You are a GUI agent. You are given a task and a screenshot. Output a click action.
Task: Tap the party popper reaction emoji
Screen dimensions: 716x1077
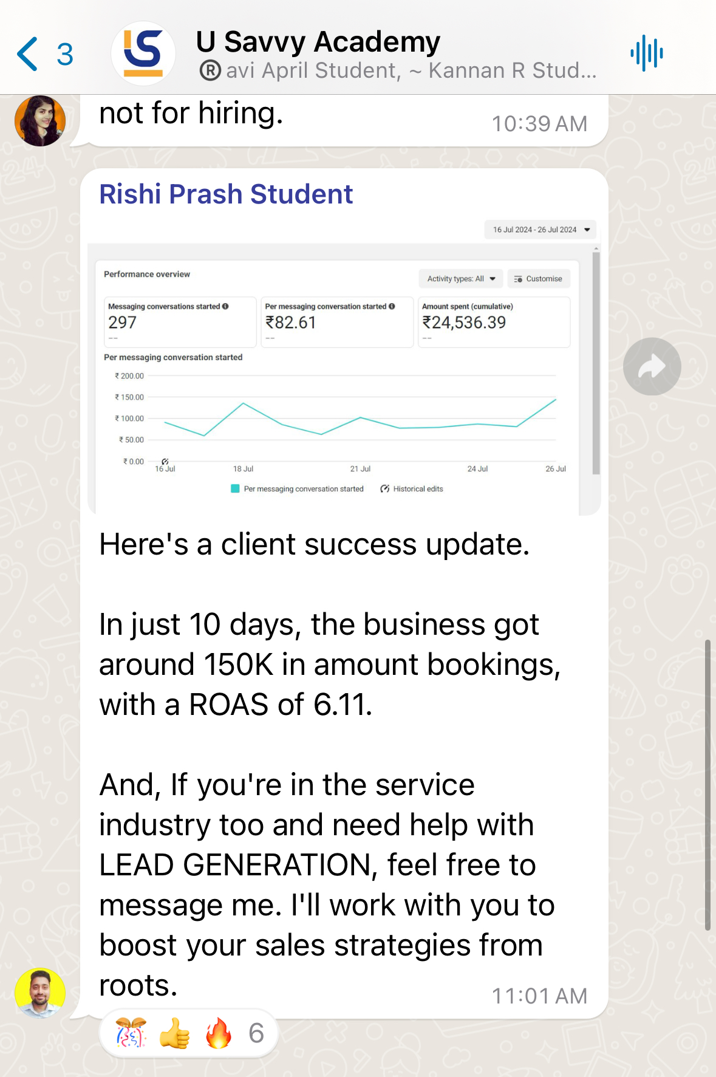point(131,1033)
